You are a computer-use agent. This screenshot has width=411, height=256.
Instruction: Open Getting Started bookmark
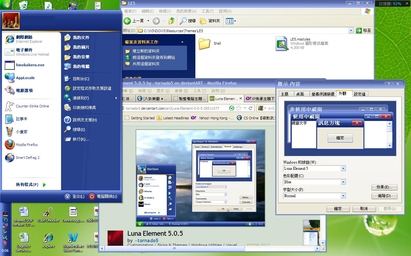click(139, 118)
